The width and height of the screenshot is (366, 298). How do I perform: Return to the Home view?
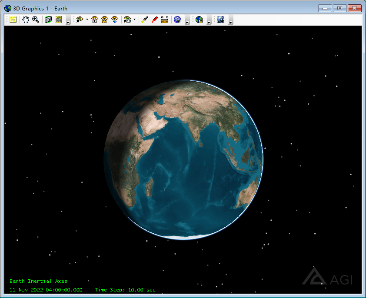pyautogui.click(x=94, y=20)
